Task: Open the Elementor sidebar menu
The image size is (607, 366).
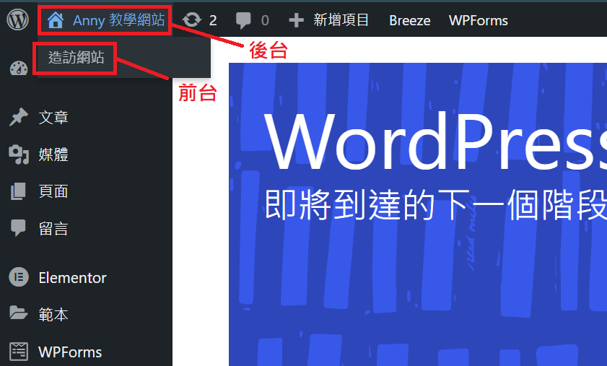Action: [72, 278]
